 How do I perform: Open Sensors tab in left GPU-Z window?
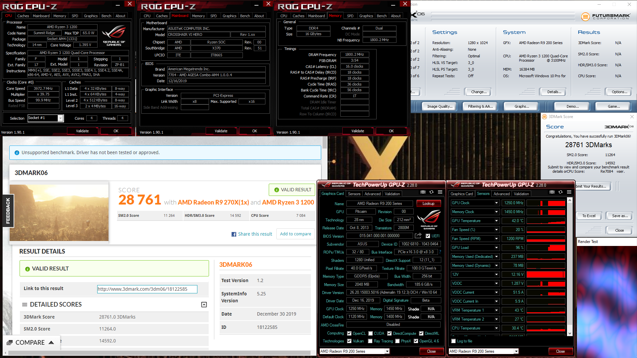[x=354, y=194]
